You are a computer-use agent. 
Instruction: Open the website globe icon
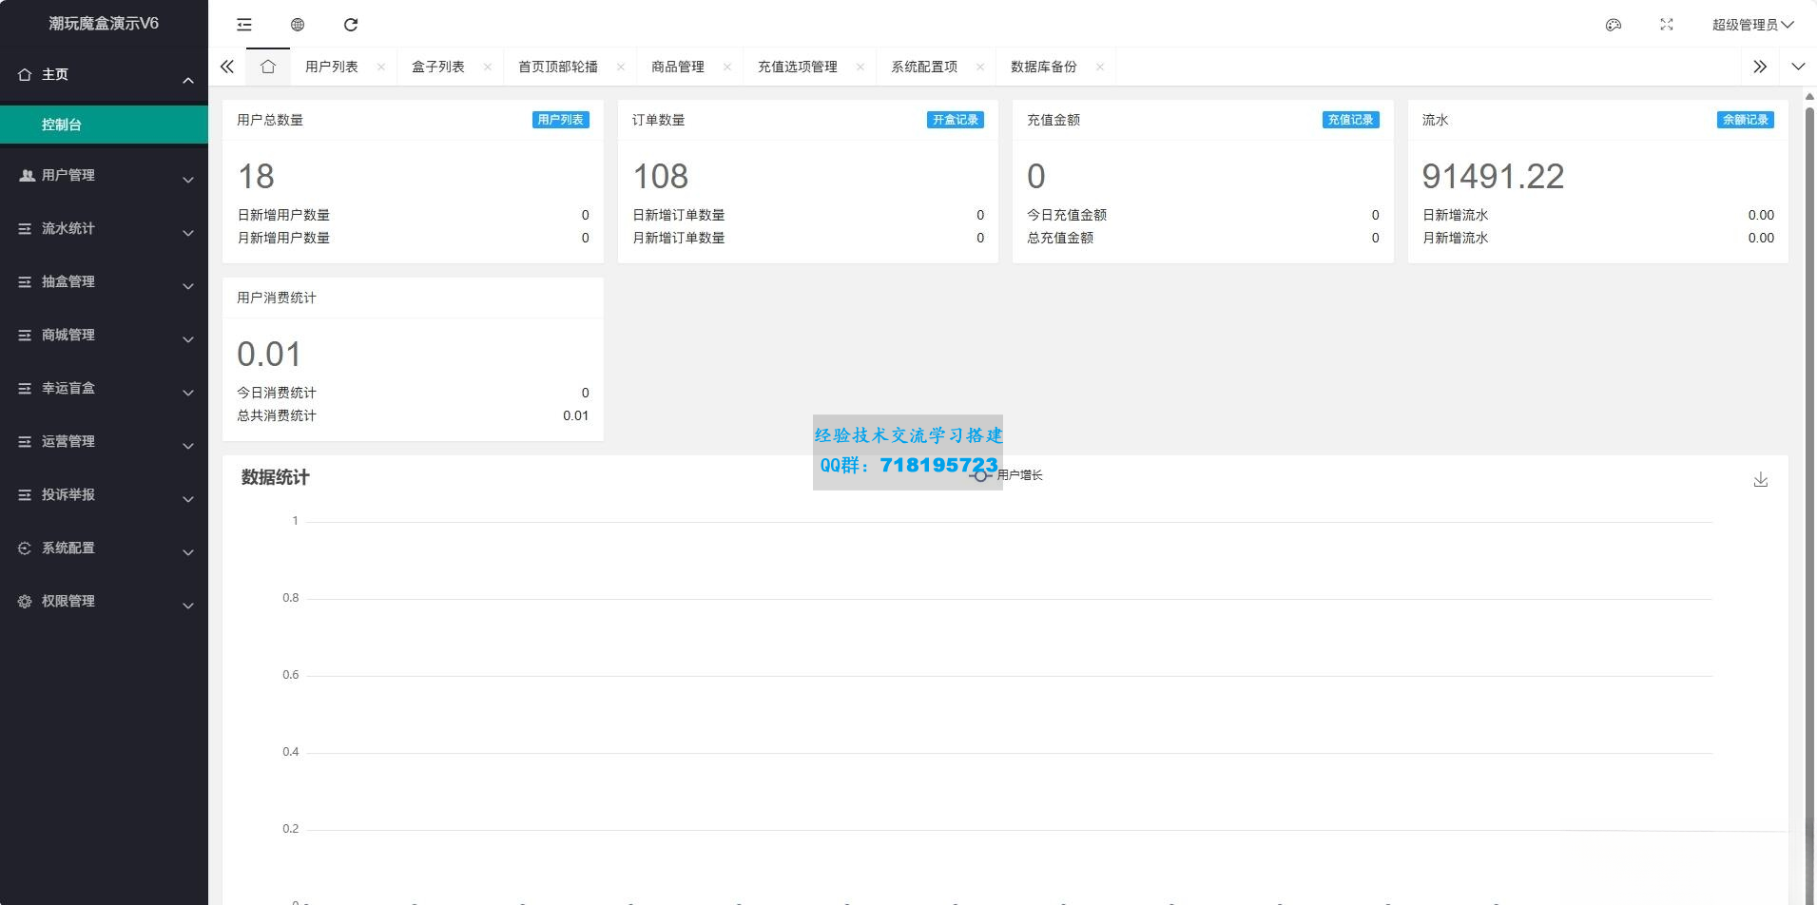point(298,25)
